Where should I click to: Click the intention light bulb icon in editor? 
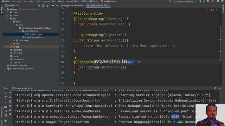tap(76, 58)
